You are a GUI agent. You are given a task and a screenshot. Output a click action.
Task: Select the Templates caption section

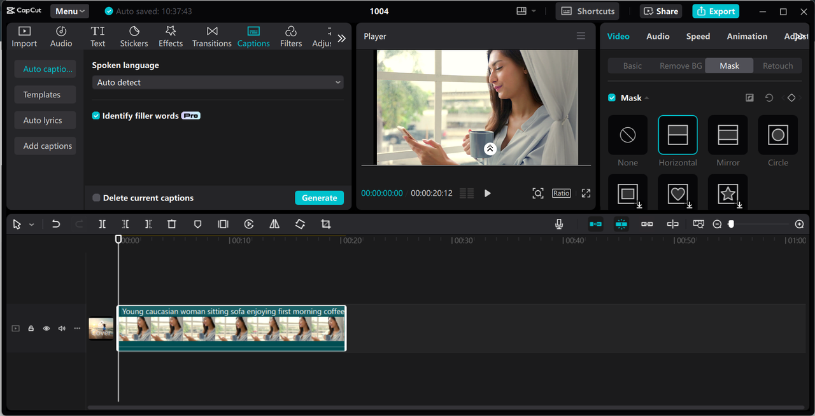(45, 95)
